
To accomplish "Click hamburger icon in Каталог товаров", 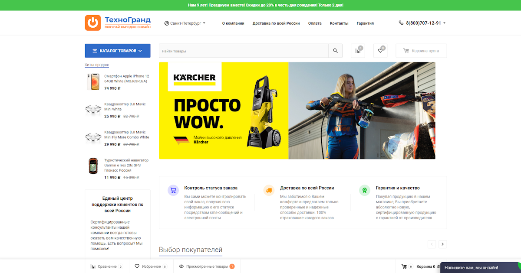I will pos(95,51).
